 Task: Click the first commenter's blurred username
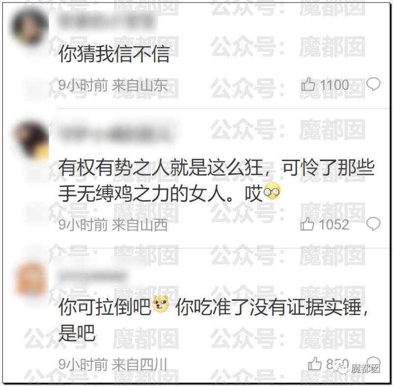106,21
